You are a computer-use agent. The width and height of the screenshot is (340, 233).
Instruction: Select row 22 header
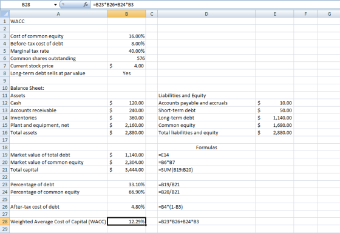(5, 177)
